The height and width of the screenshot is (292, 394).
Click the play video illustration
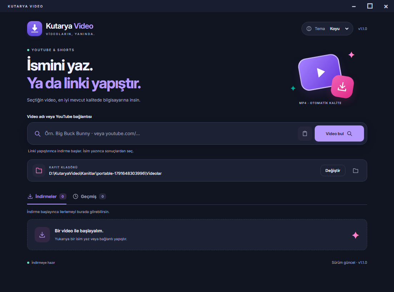click(319, 72)
